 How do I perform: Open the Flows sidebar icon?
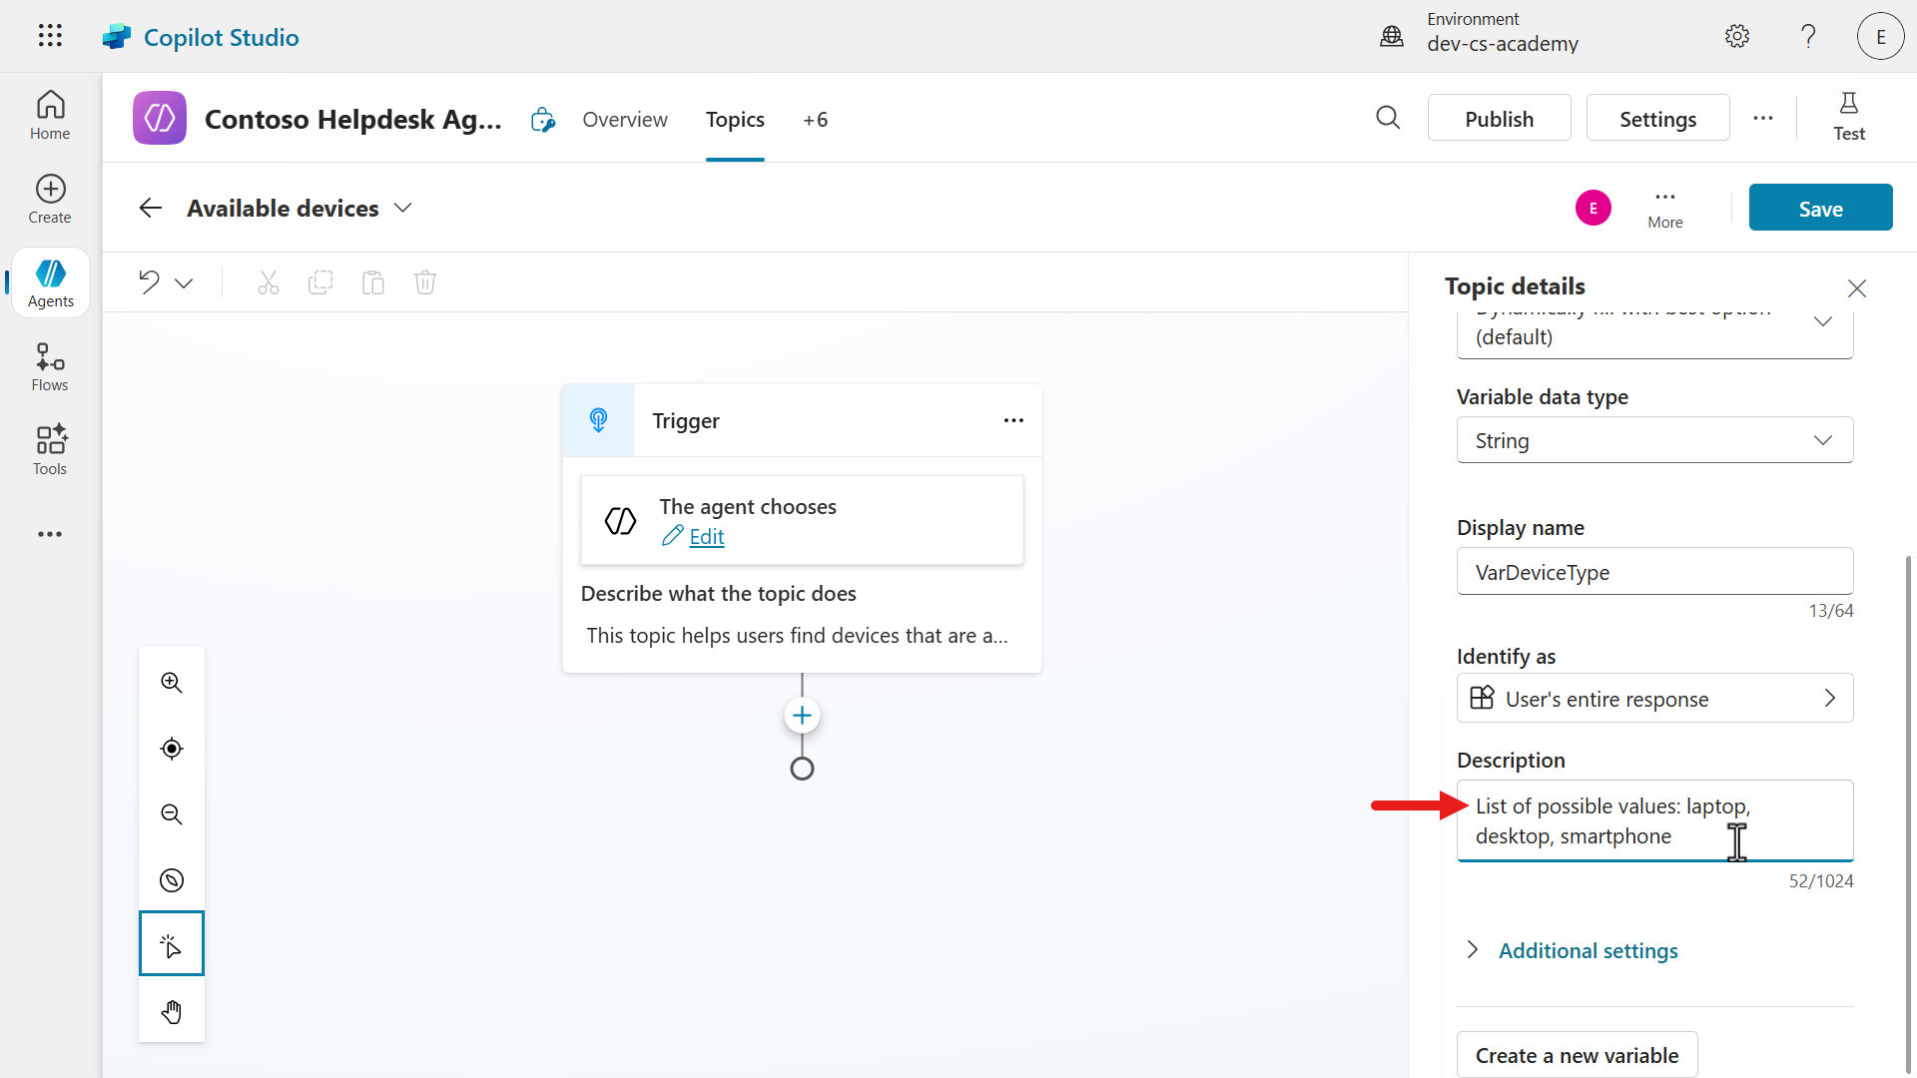pos(50,366)
